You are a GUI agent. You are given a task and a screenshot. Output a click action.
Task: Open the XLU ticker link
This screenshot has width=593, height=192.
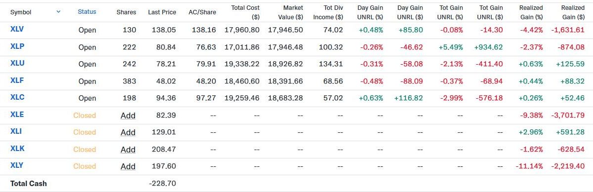pos(17,63)
